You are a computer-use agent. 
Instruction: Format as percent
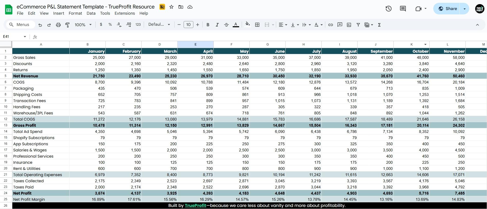pyautogui.click(x=110, y=25)
